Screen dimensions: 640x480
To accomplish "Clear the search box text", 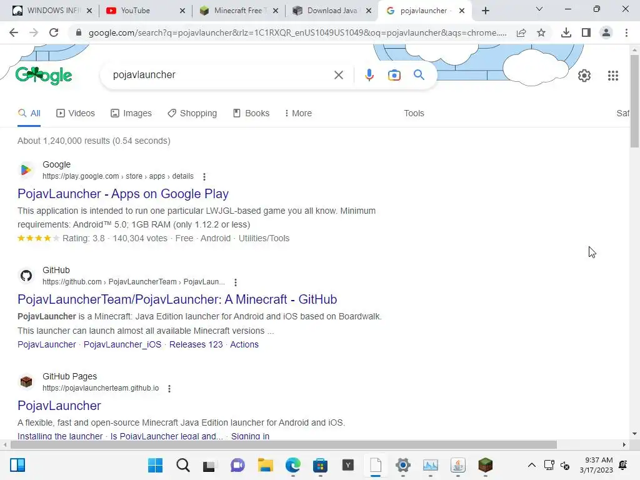I will click(x=338, y=75).
